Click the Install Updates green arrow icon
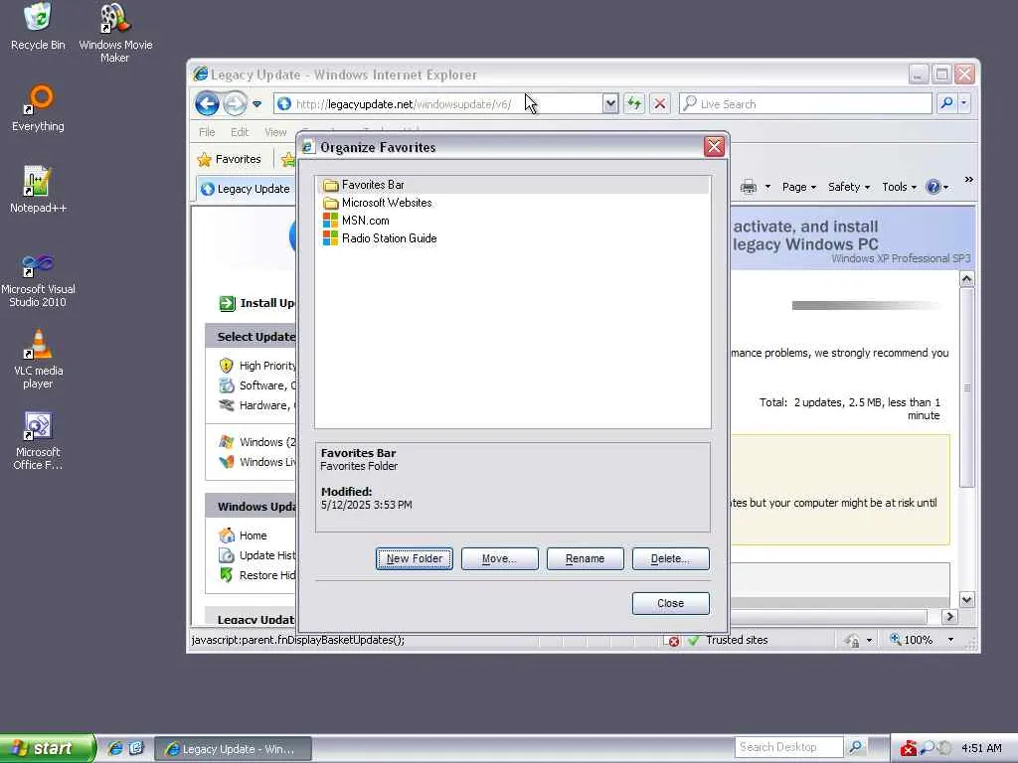This screenshot has height=763, width=1018. point(227,303)
